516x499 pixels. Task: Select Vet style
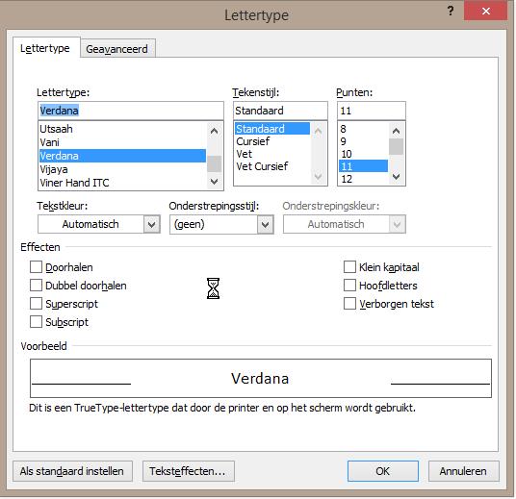(272, 154)
